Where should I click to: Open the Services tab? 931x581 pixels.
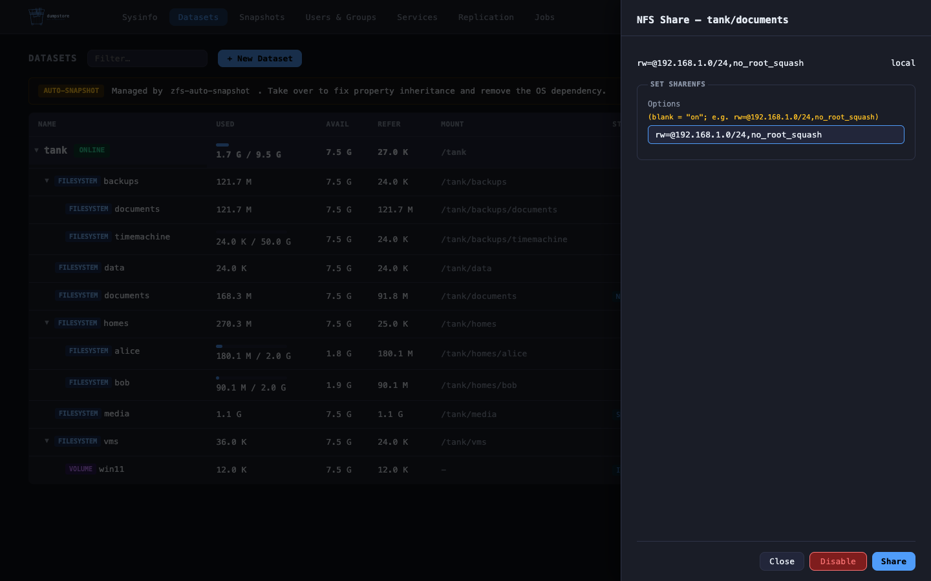(417, 17)
